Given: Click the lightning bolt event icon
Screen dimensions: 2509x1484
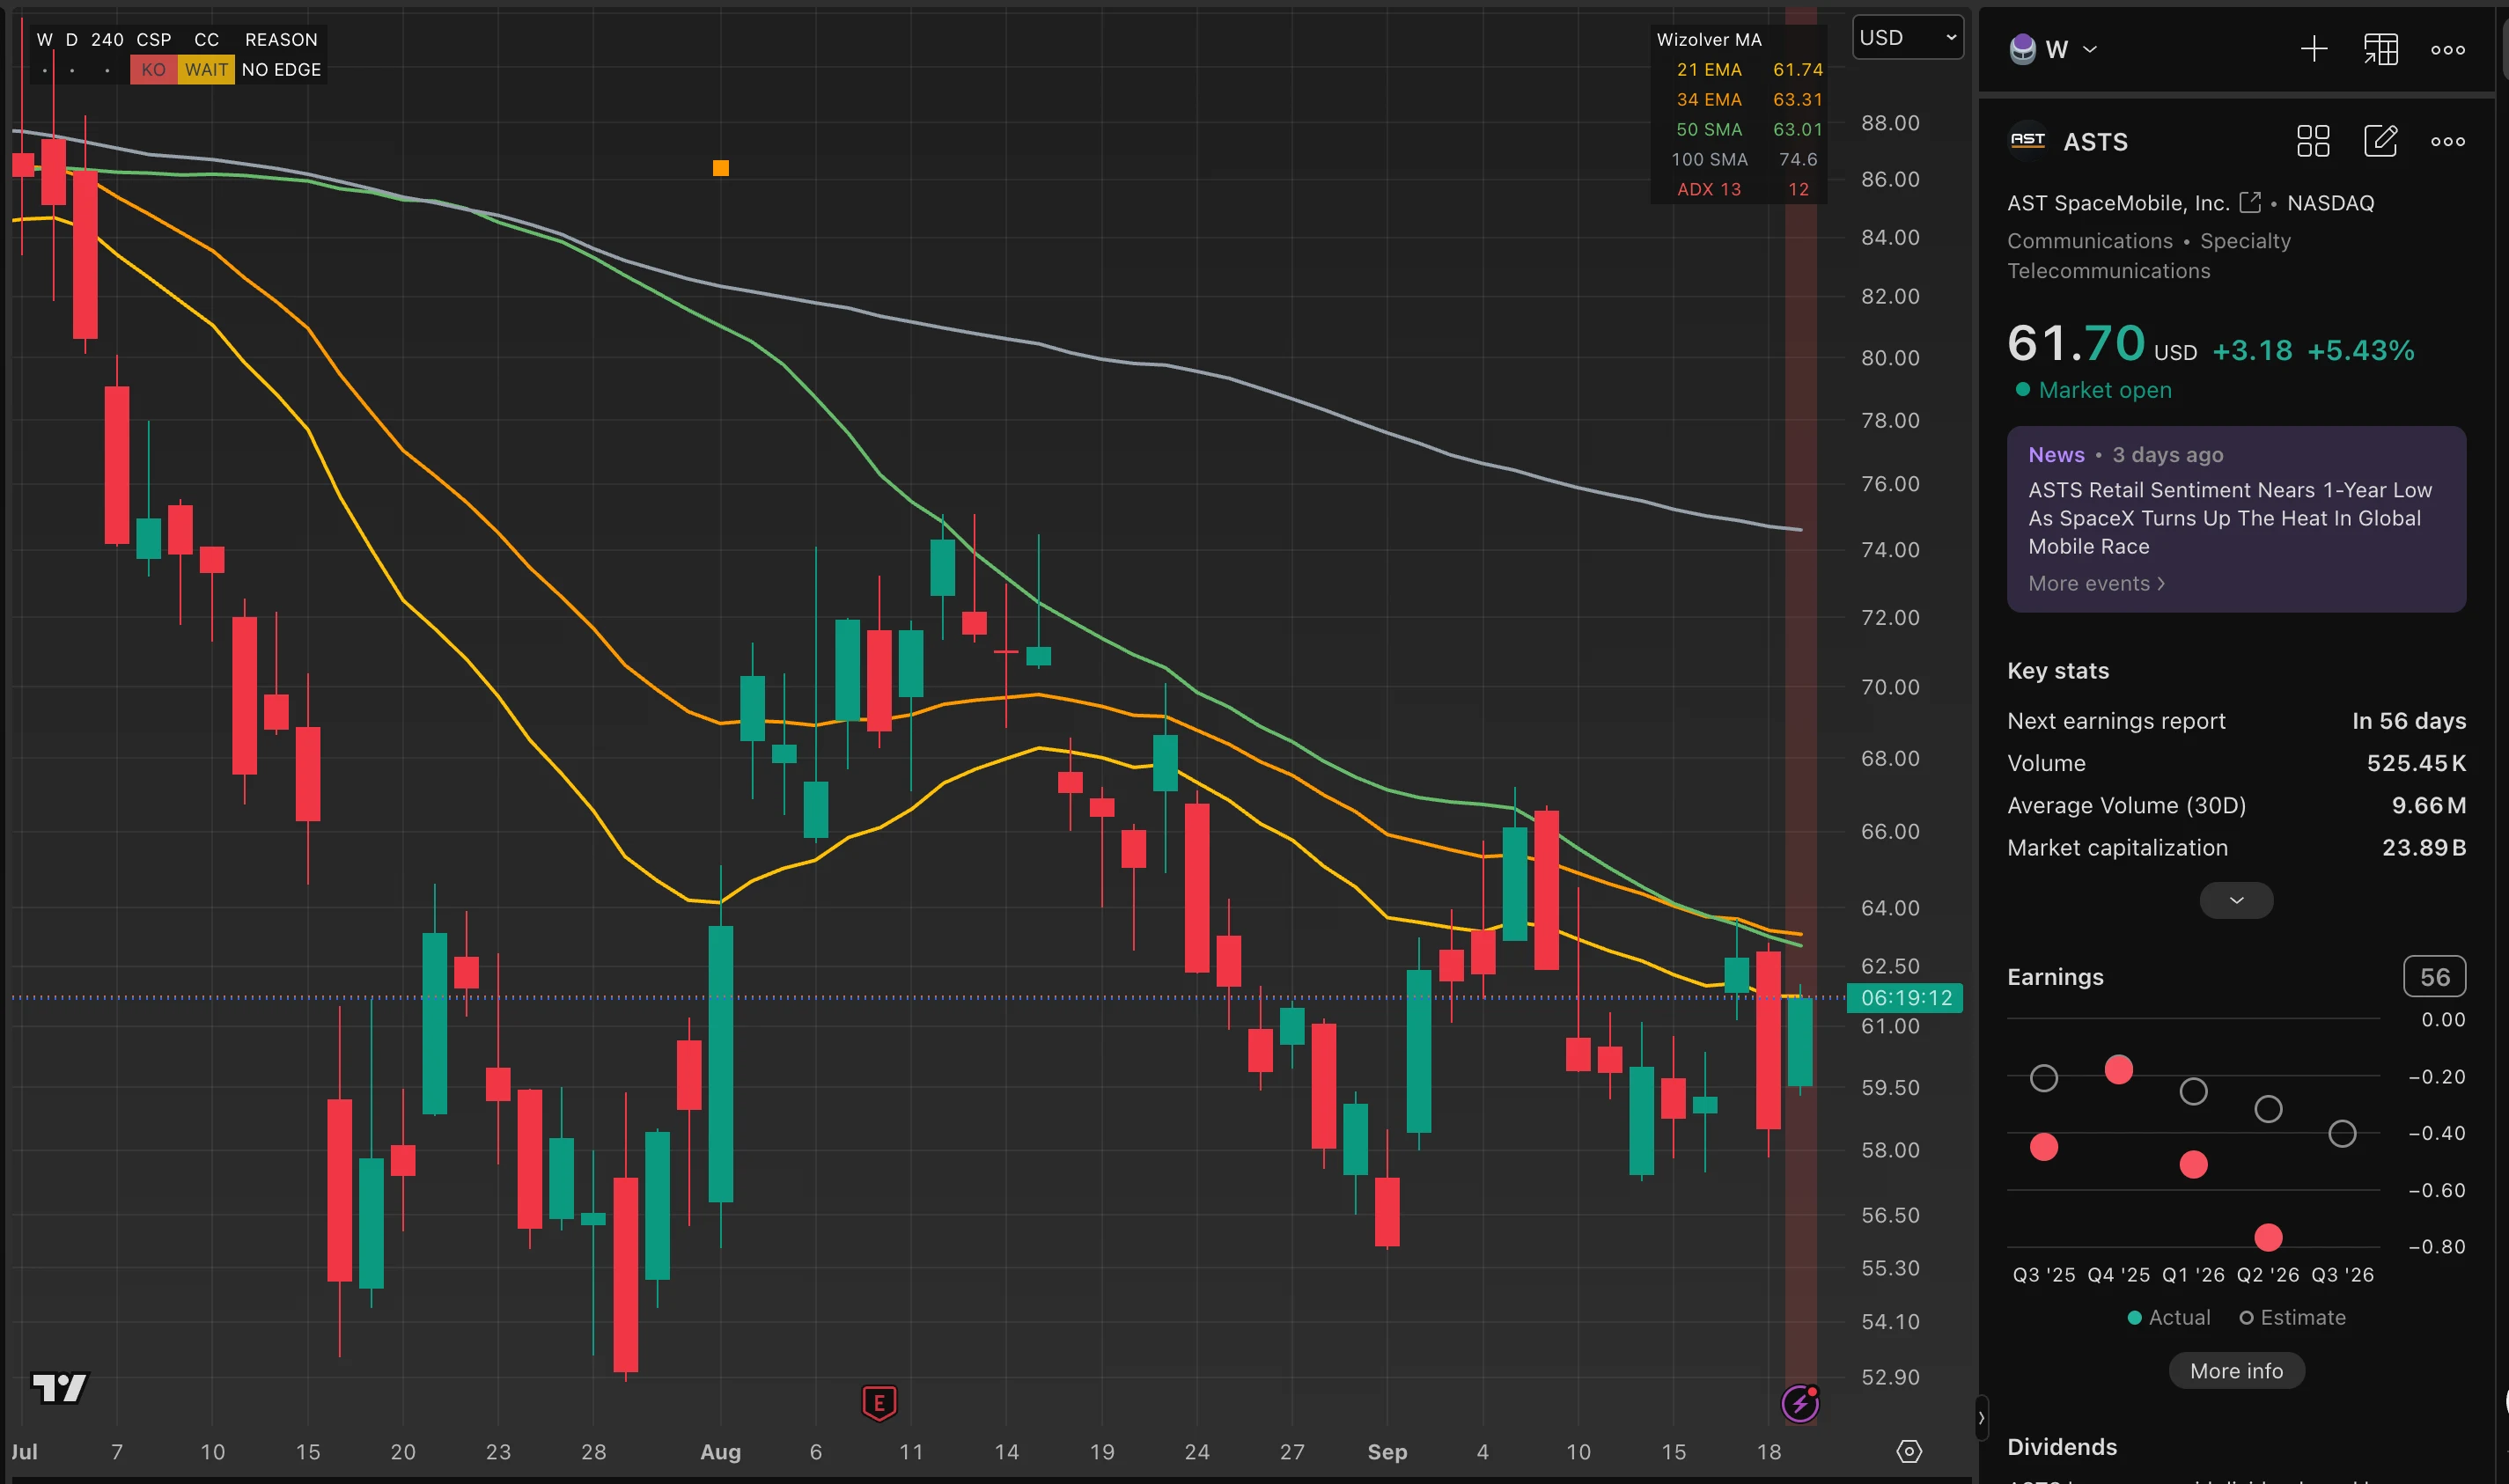Looking at the screenshot, I should [1800, 1403].
